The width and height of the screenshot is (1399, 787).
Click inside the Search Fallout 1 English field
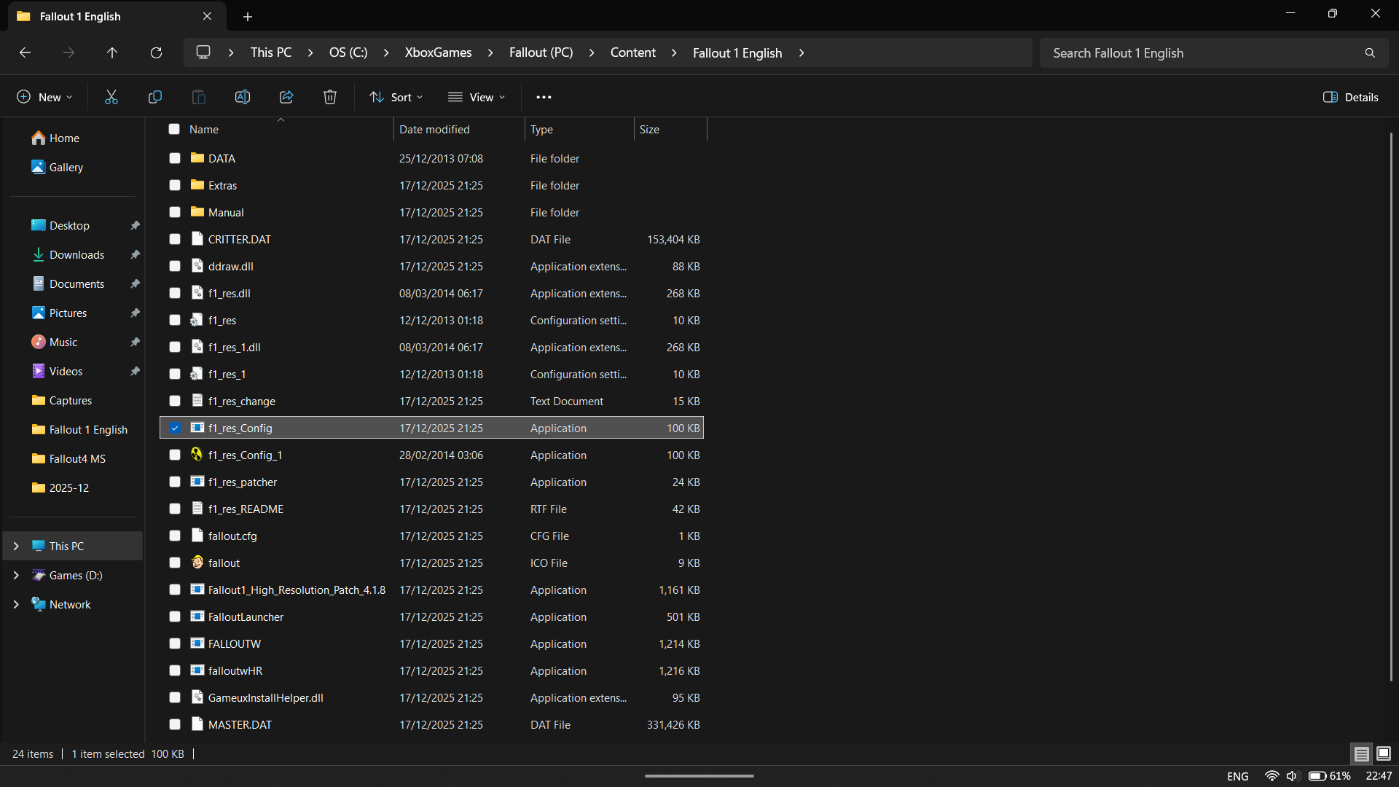(1202, 52)
